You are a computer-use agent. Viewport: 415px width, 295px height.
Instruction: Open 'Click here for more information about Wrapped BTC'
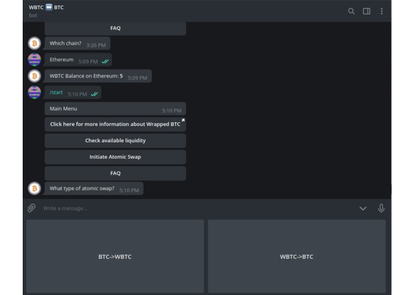[x=115, y=124]
